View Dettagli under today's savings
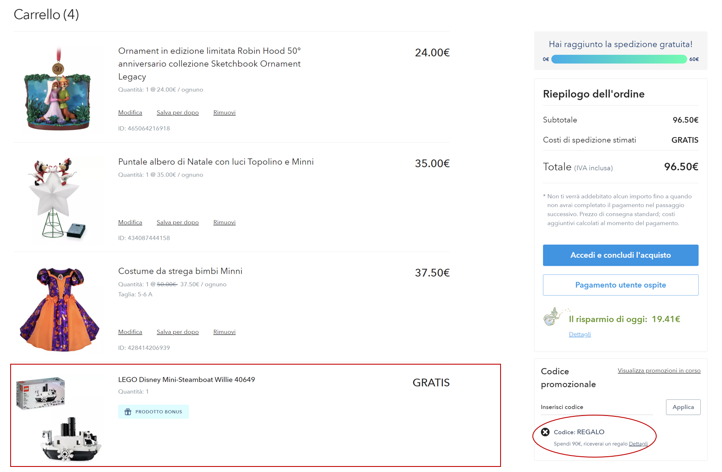This screenshot has height=472, width=722. pos(579,334)
